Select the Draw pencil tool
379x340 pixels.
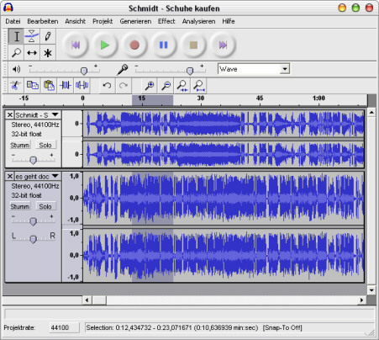48,36
